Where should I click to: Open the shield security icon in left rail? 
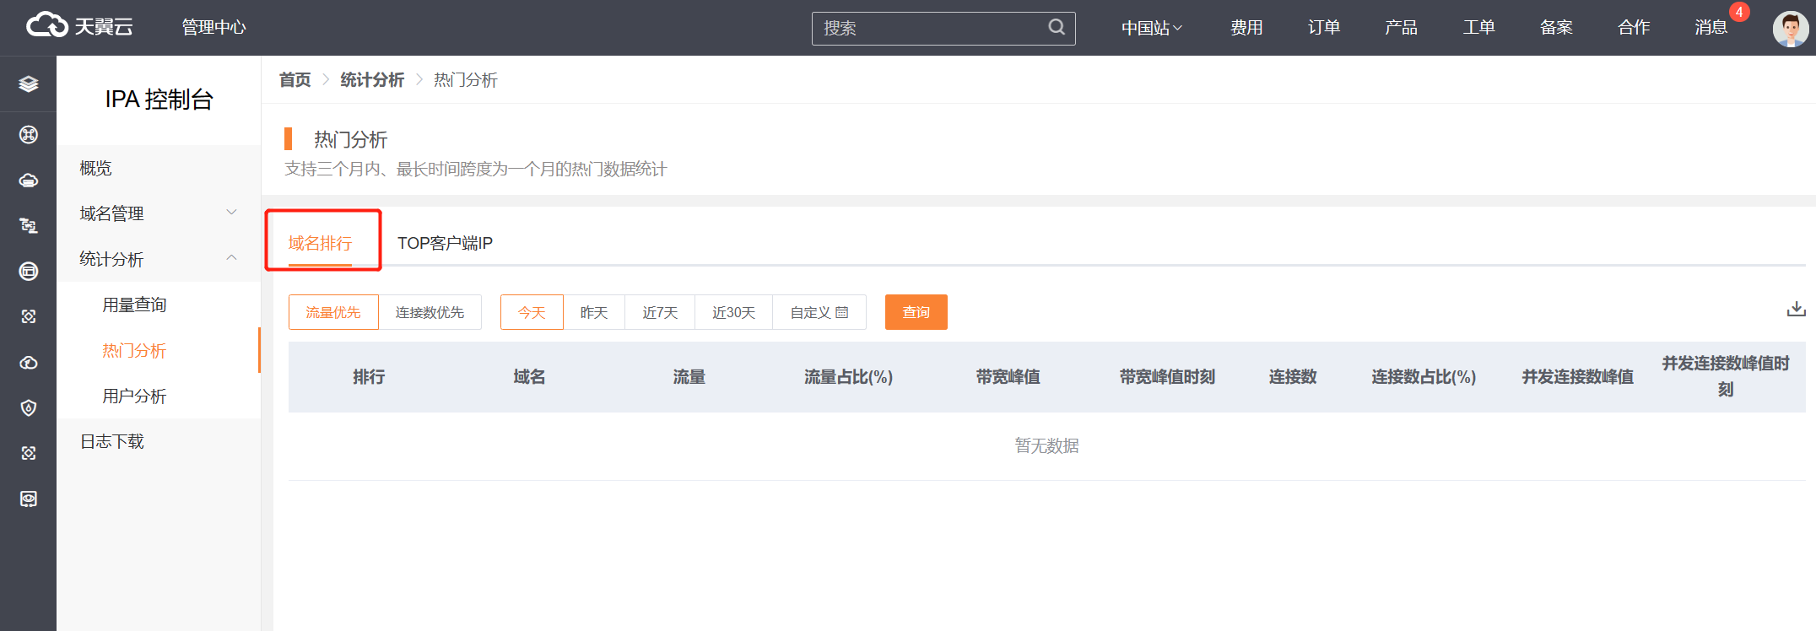[x=28, y=408]
